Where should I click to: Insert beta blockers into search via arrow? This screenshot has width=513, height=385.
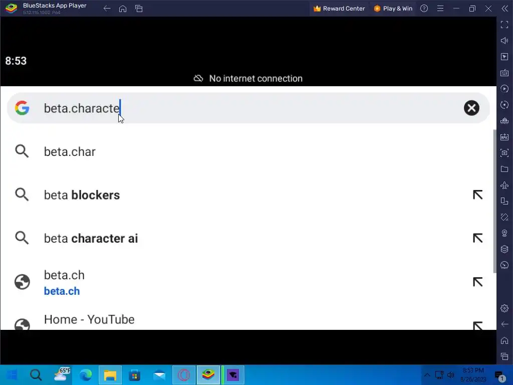point(477,195)
